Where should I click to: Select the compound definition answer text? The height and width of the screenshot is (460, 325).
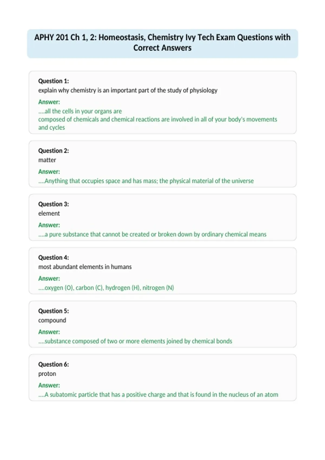[135, 341]
